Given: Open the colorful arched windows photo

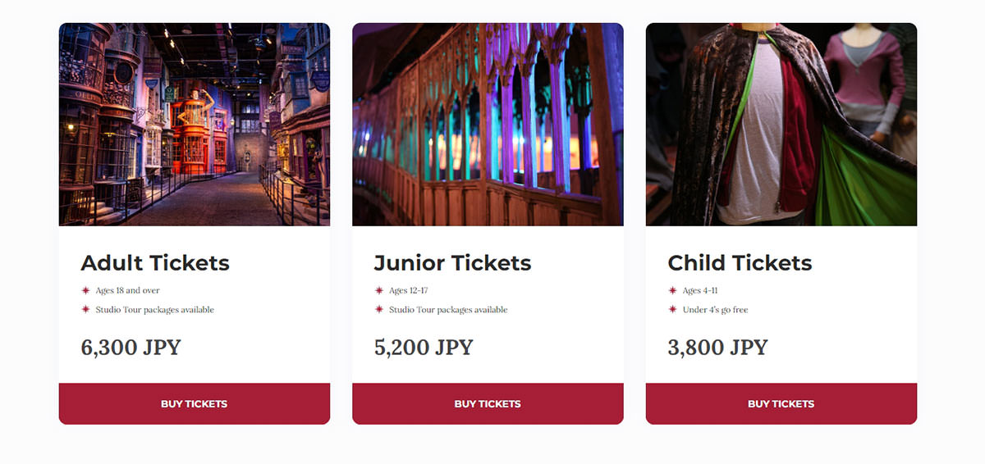Looking at the screenshot, I should pos(488,125).
